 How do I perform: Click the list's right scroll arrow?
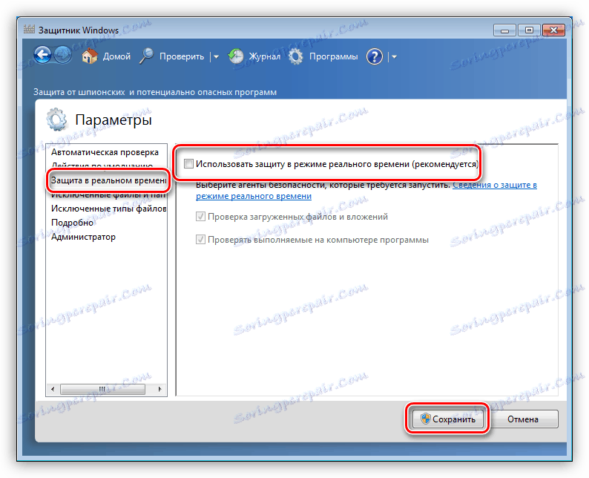[x=160, y=389]
